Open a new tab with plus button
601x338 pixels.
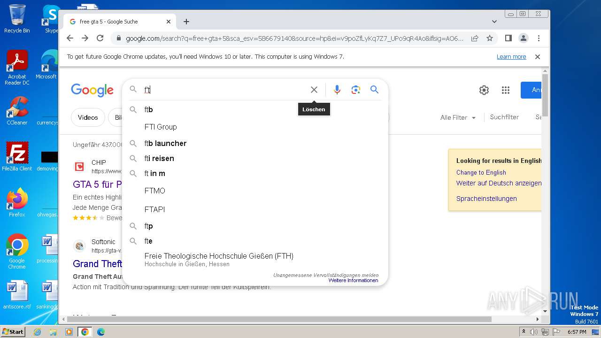186,22
